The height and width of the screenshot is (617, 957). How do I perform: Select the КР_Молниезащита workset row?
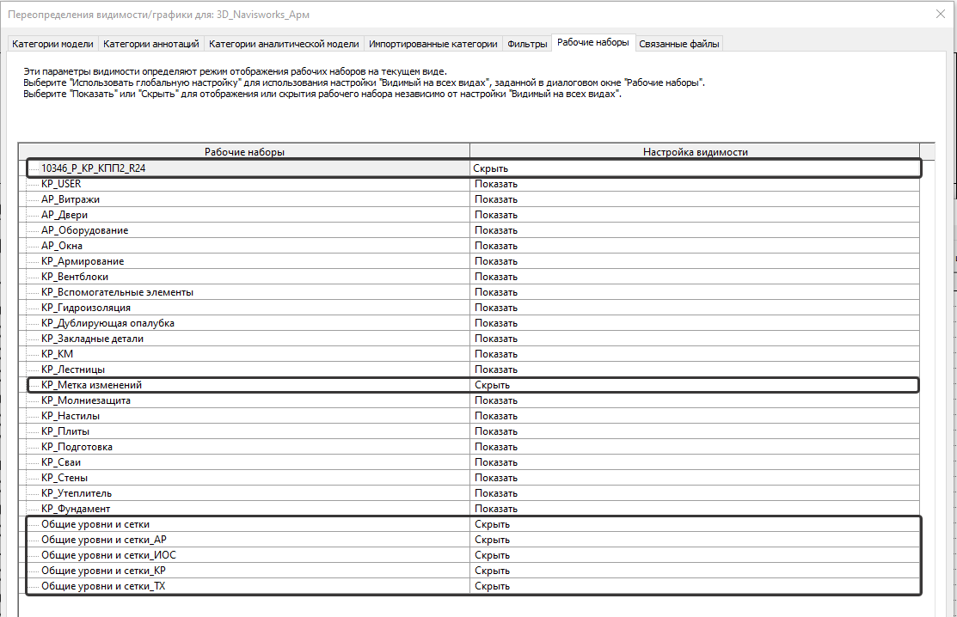pos(86,400)
